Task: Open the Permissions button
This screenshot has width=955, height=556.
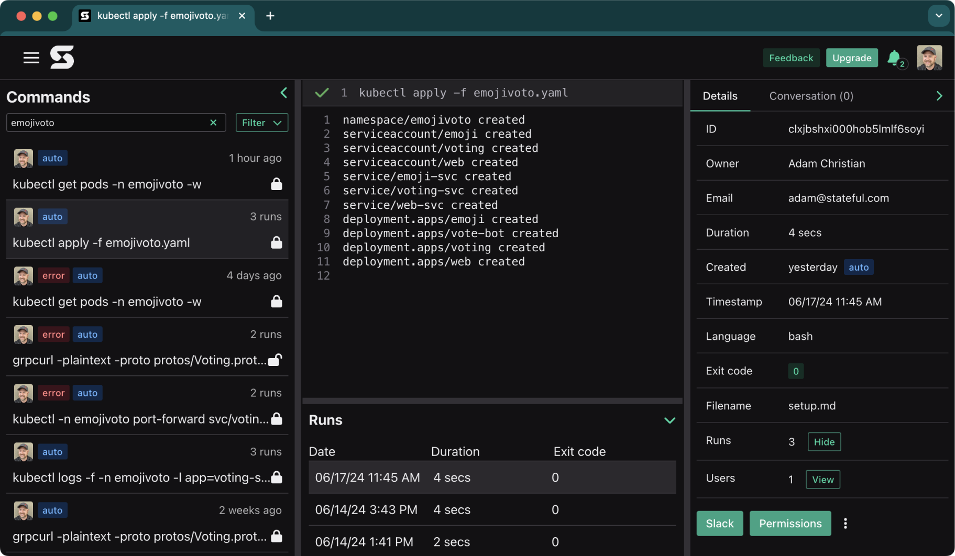Action: [x=790, y=524]
